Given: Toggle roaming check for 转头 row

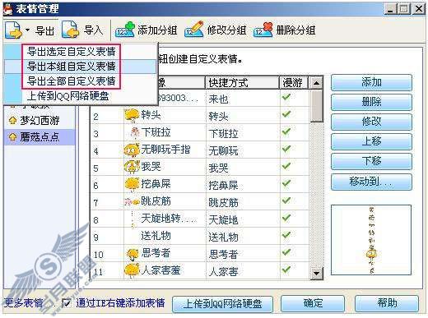Looking at the screenshot, I should [x=286, y=114].
